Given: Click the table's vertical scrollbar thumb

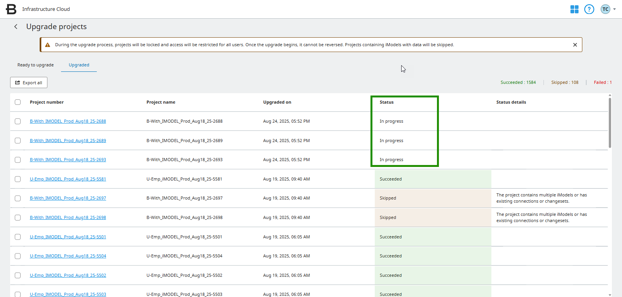Looking at the screenshot, I should (x=610, y=122).
